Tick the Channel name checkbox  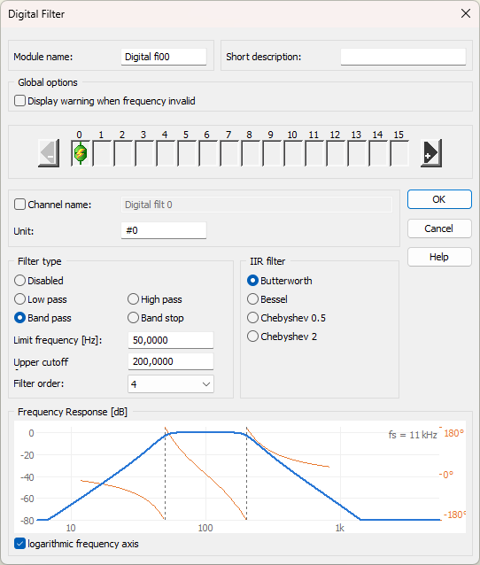click(x=19, y=205)
